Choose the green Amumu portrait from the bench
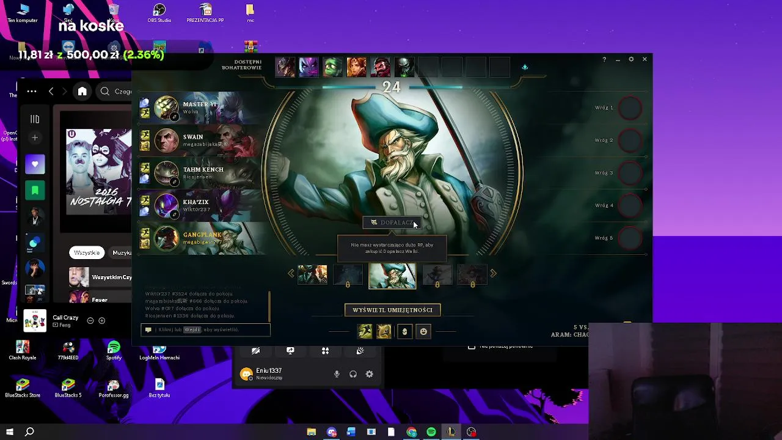This screenshot has height=440, width=782. 332,67
